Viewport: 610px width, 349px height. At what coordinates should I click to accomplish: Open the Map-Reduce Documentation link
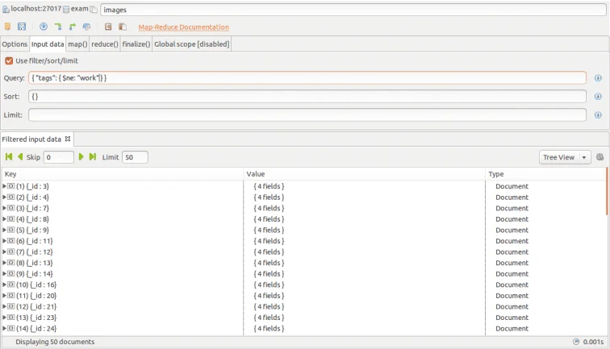[x=184, y=27]
